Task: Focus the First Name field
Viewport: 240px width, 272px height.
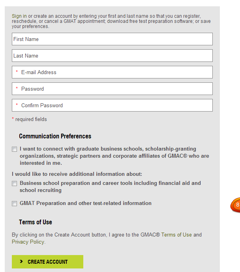Action: click(112, 39)
